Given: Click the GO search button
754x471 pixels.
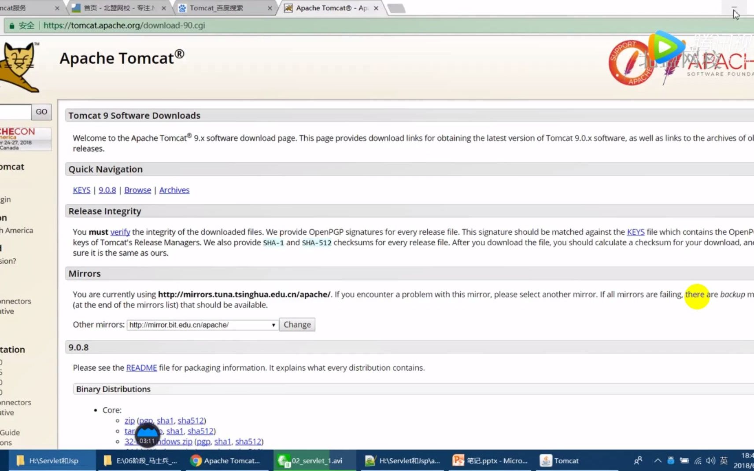Looking at the screenshot, I should tap(41, 112).
